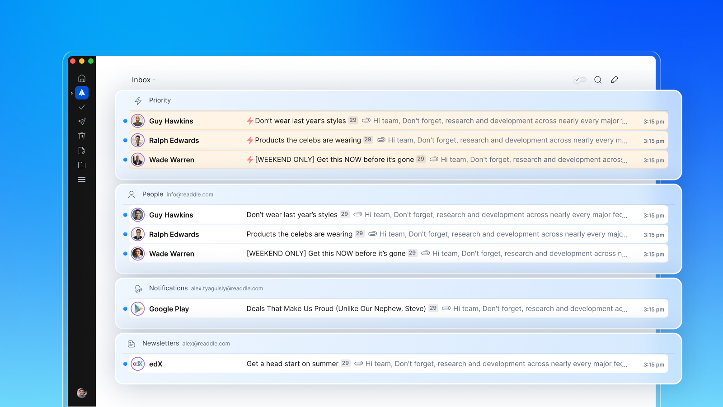Click the user profile avatar at bottom

pos(82,393)
